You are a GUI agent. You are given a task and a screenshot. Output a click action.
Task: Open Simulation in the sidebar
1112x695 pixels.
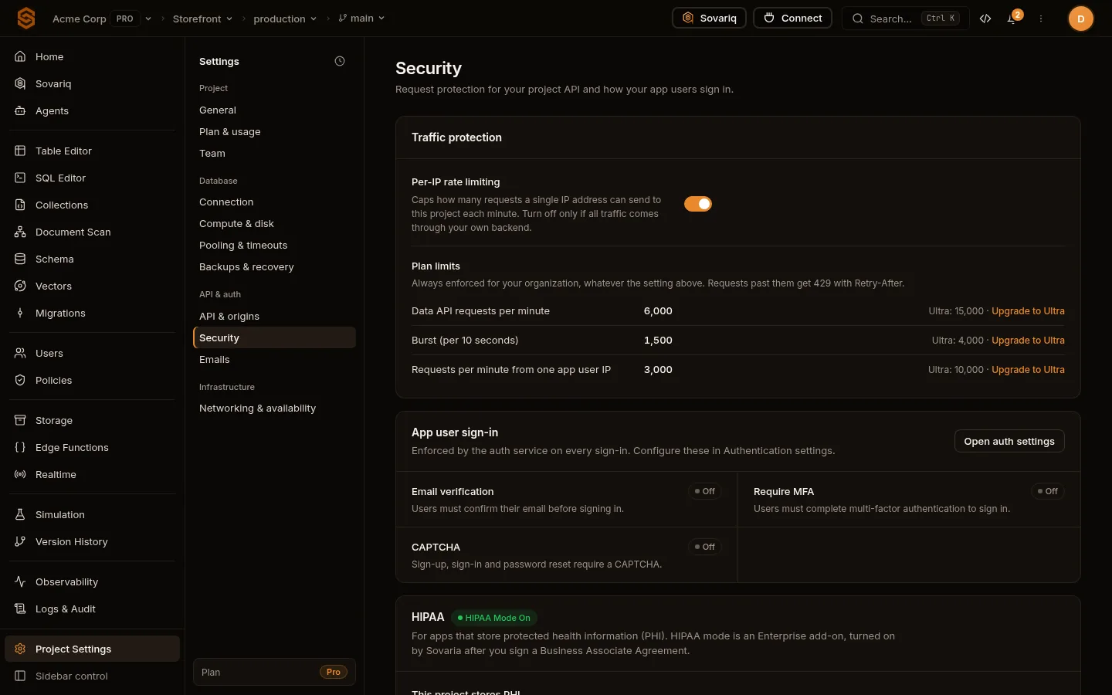coord(92,514)
